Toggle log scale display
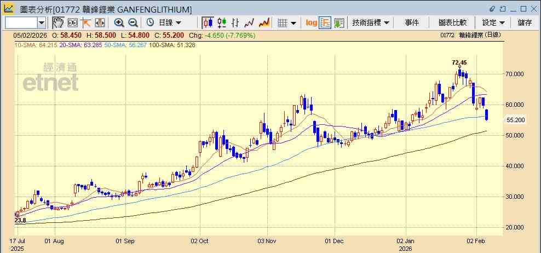The height and width of the screenshot is (253, 541). pos(311,23)
